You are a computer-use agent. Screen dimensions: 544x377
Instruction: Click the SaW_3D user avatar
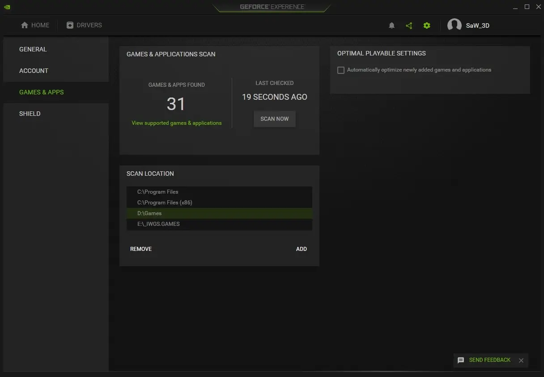pos(455,25)
